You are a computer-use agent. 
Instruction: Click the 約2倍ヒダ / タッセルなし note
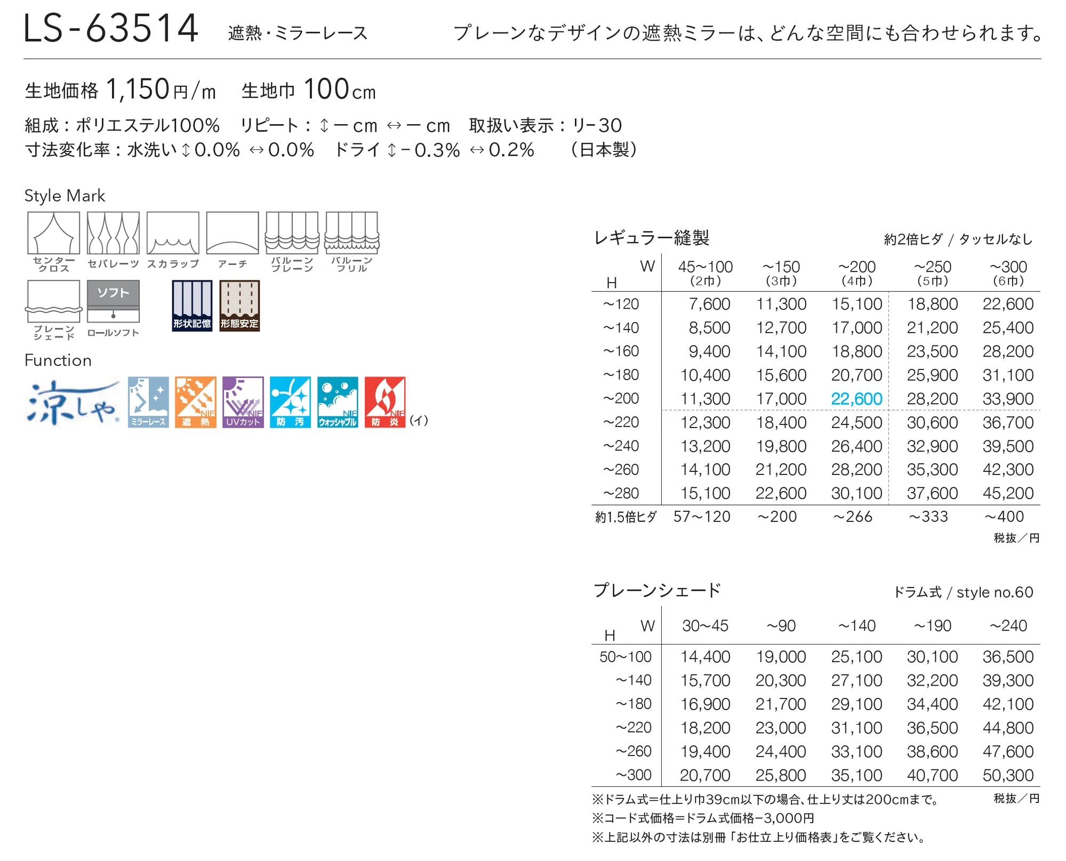click(x=958, y=240)
